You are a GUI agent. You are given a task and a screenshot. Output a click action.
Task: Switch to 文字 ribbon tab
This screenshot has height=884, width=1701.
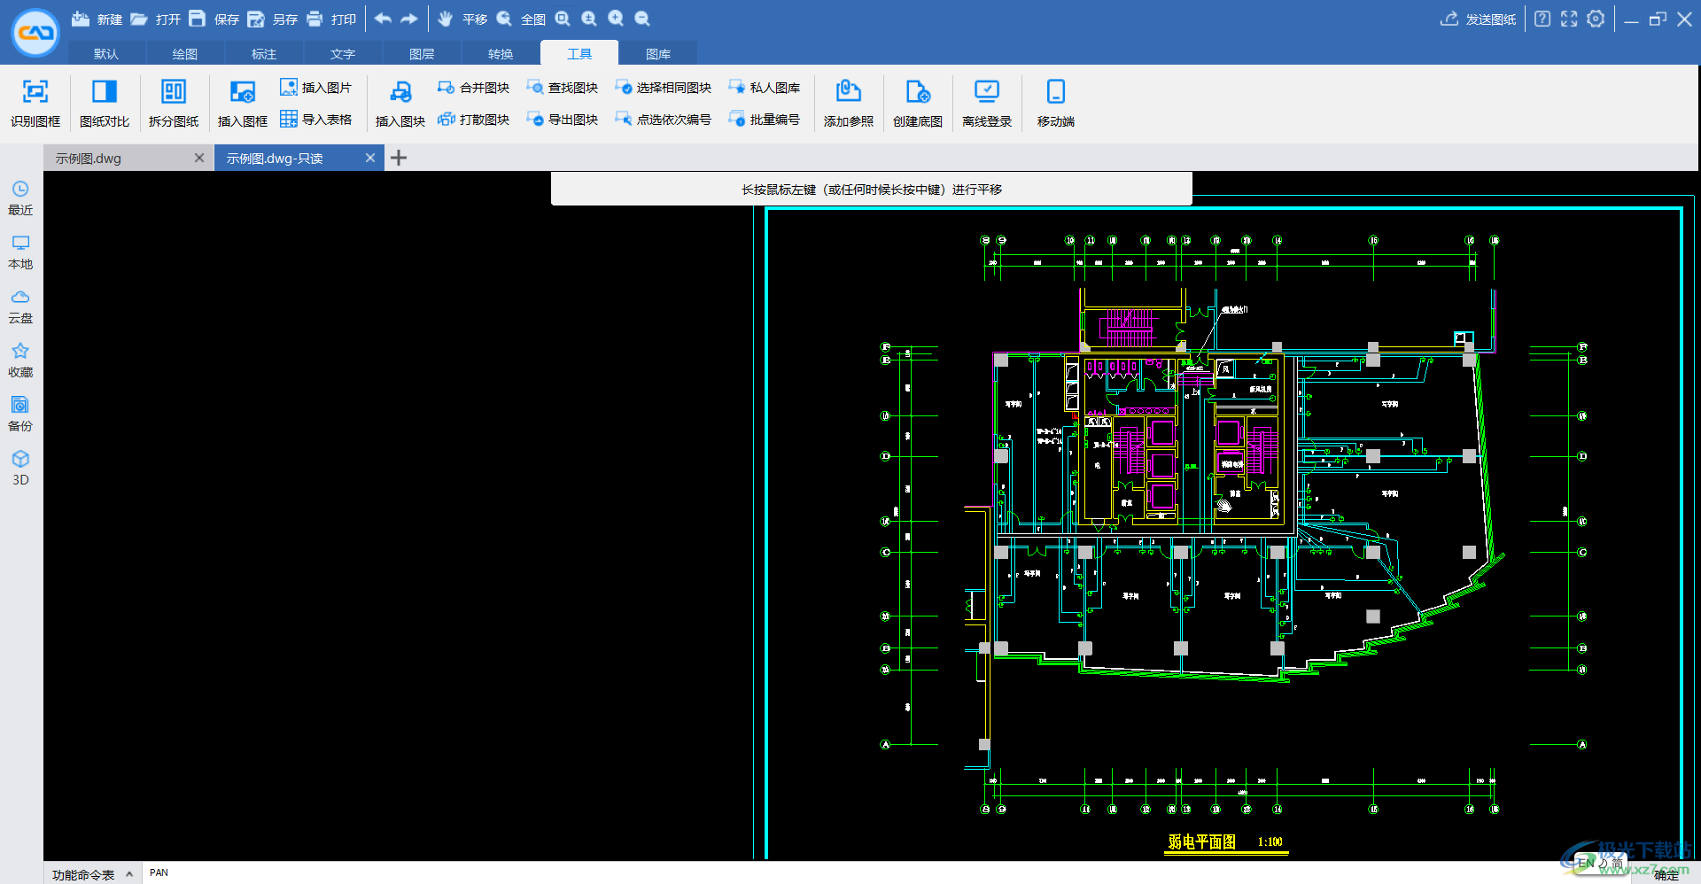tap(343, 53)
